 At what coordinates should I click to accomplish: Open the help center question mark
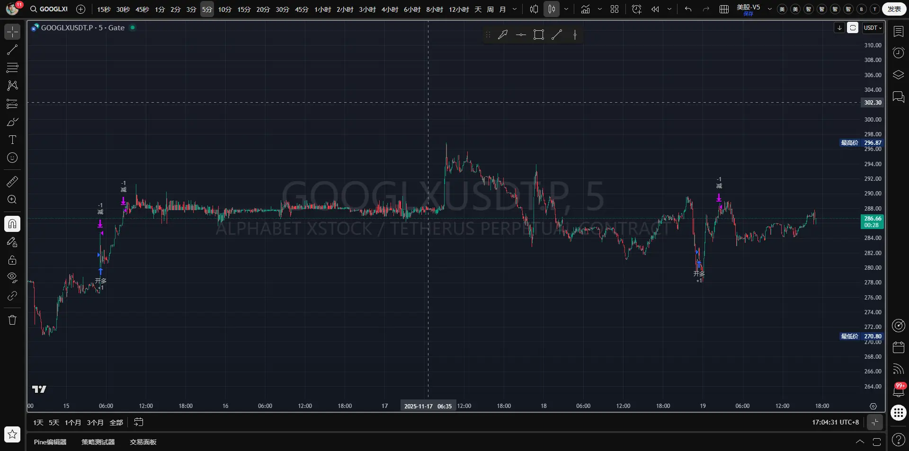coord(898,440)
